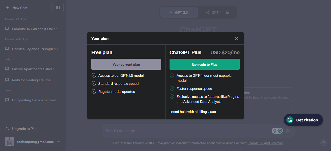Click checkmark beside Standard response speed
Screen dimensions: 331x151
click(x=94, y=83)
